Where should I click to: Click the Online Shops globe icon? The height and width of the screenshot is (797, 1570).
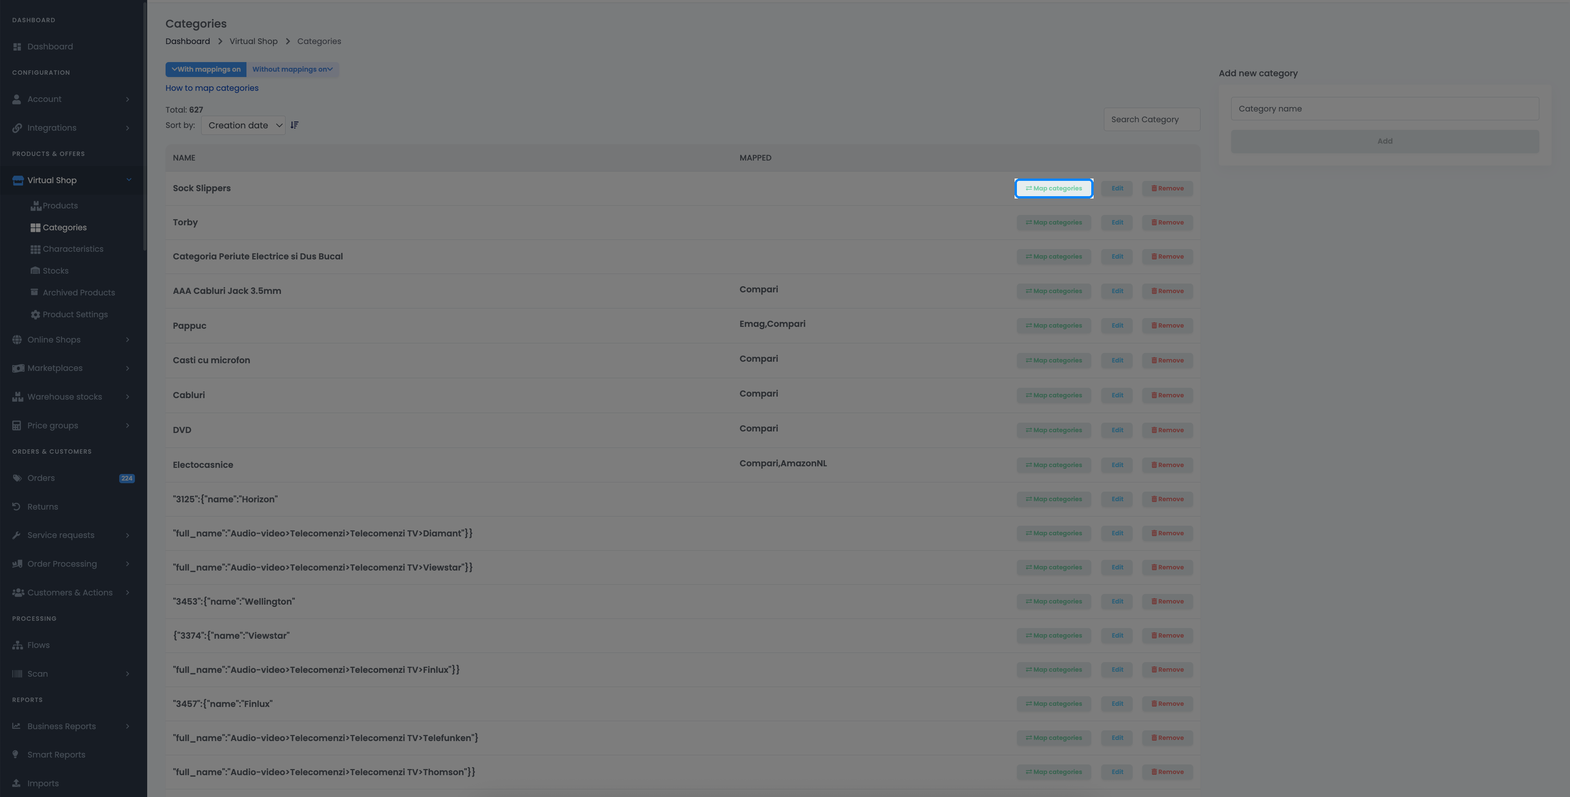[17, 340]
